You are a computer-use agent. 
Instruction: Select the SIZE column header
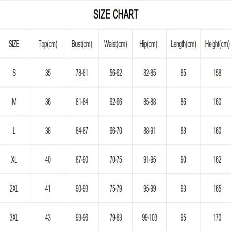14,44
